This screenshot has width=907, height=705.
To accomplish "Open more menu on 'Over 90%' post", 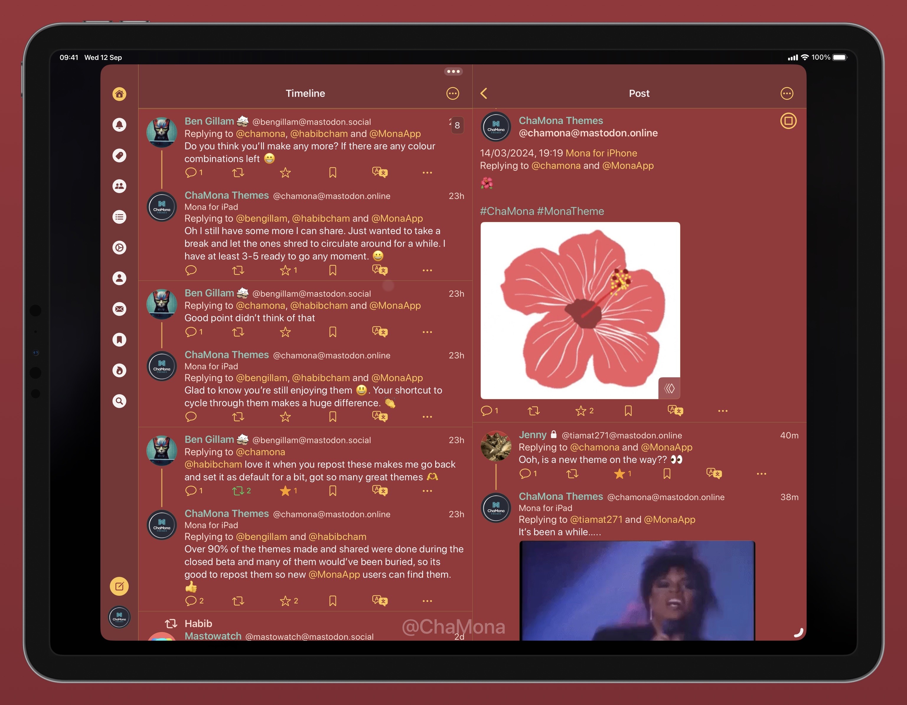I will coord(427,601).
